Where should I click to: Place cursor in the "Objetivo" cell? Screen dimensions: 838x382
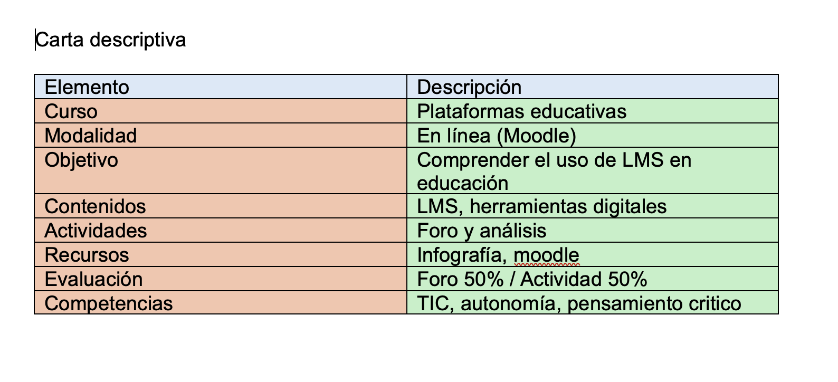(x=81, y=160)
